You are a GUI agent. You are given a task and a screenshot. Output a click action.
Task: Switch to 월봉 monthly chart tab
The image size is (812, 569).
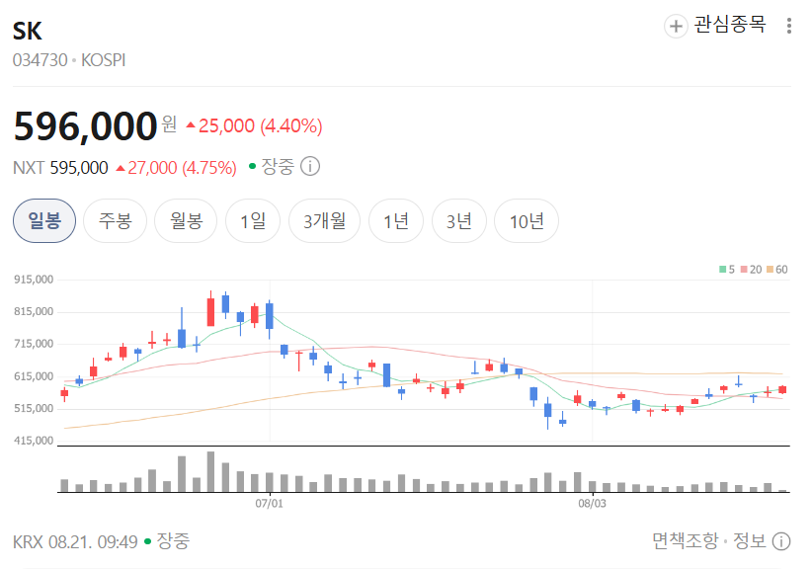click(x=186, y=221)
